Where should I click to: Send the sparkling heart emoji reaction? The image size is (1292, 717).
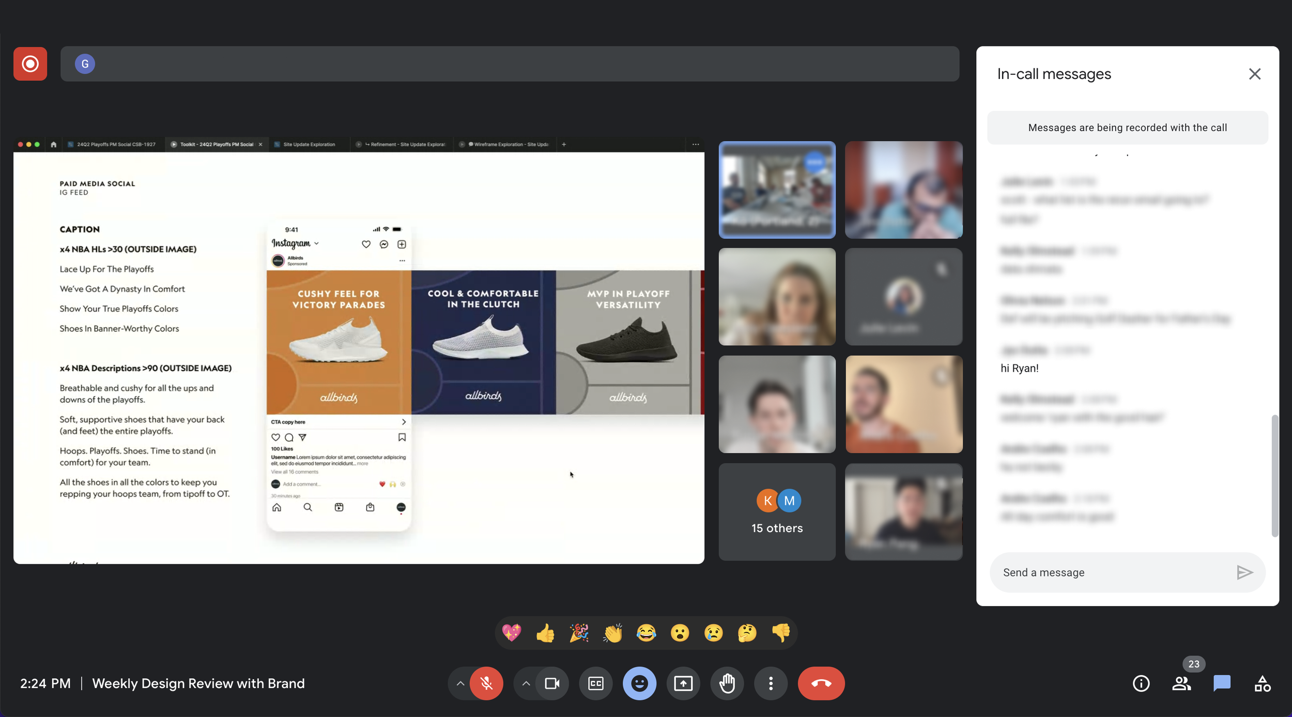[512, 632]
